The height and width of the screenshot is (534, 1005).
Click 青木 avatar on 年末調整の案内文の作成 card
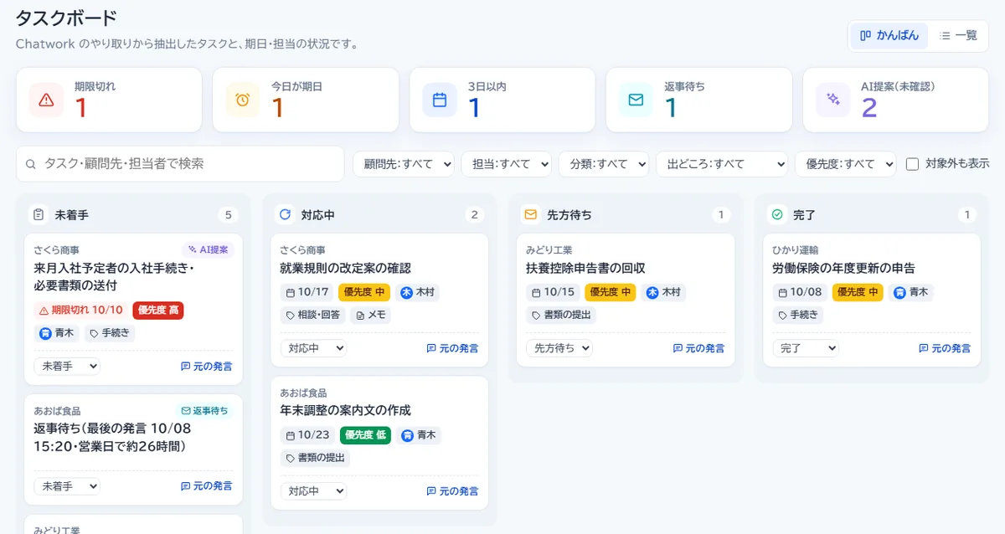[x=408, y=435]
